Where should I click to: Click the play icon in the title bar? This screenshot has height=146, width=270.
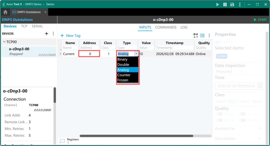click(x=218, y=4)
